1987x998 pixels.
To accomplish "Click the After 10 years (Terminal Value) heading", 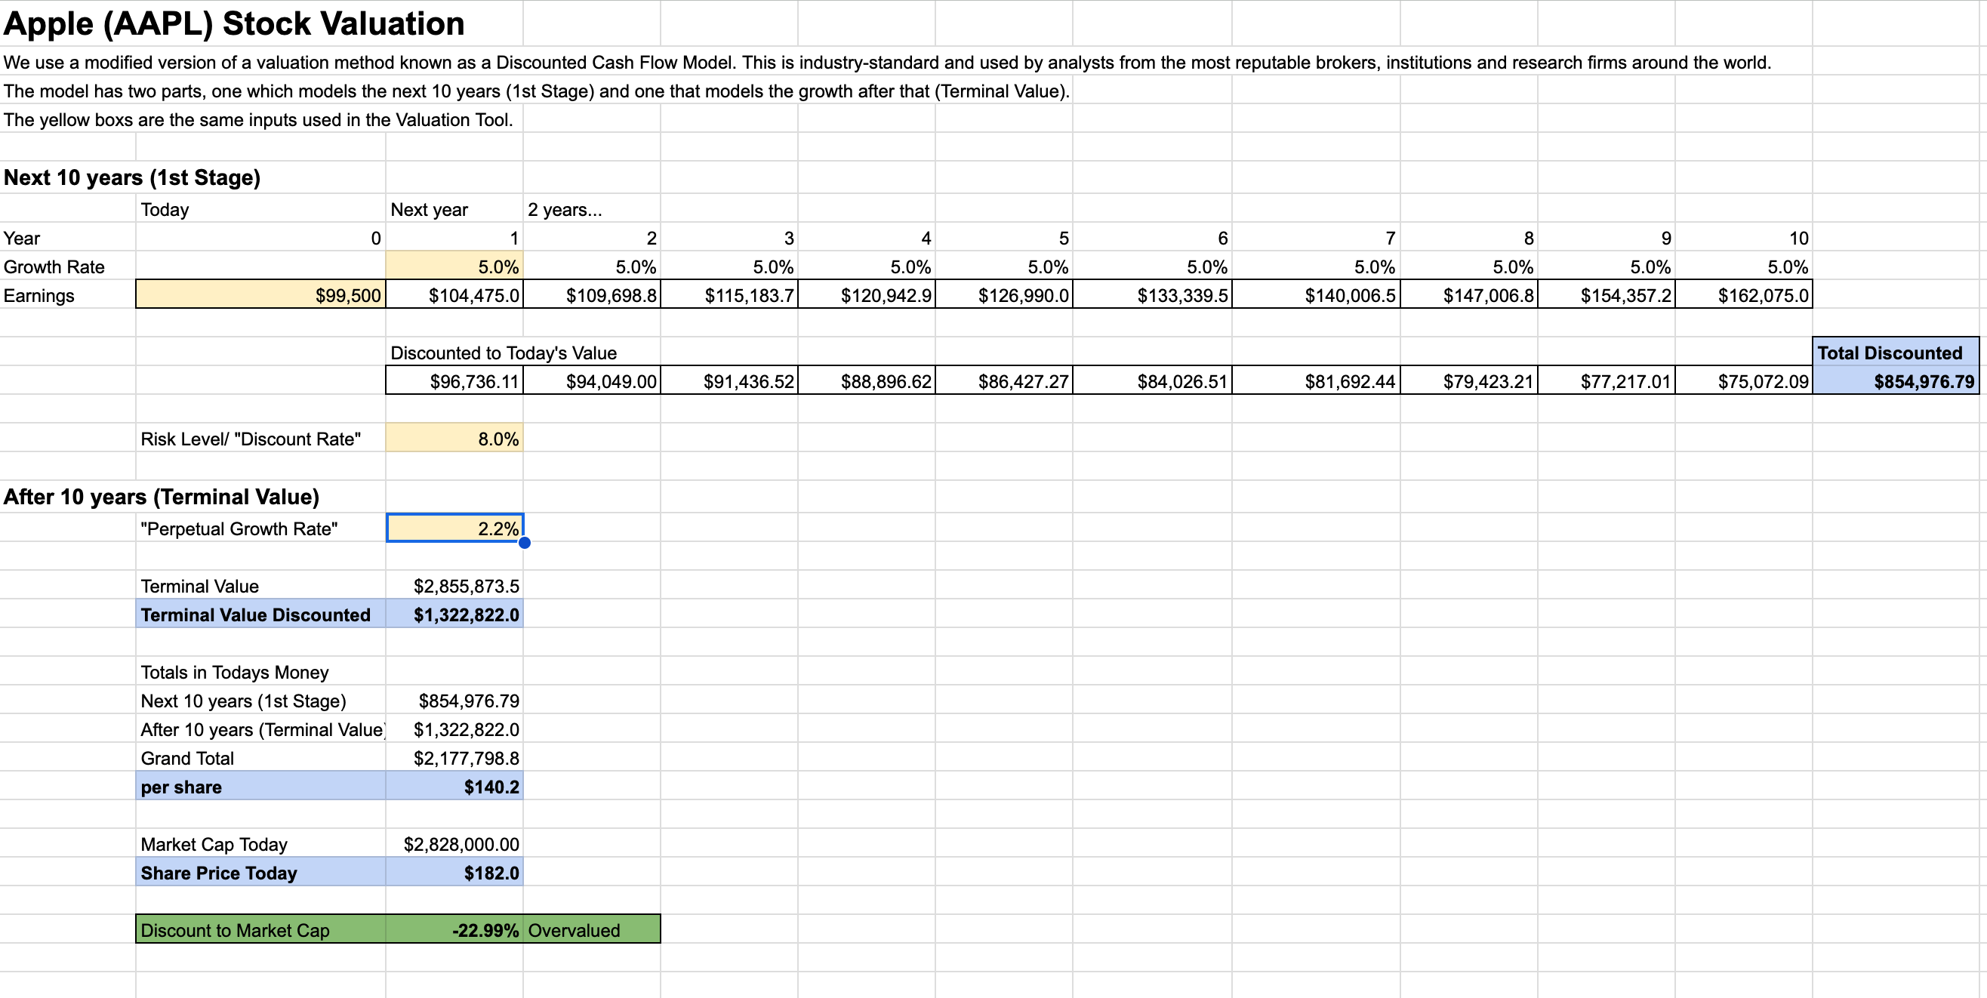I will coord(162,497).
